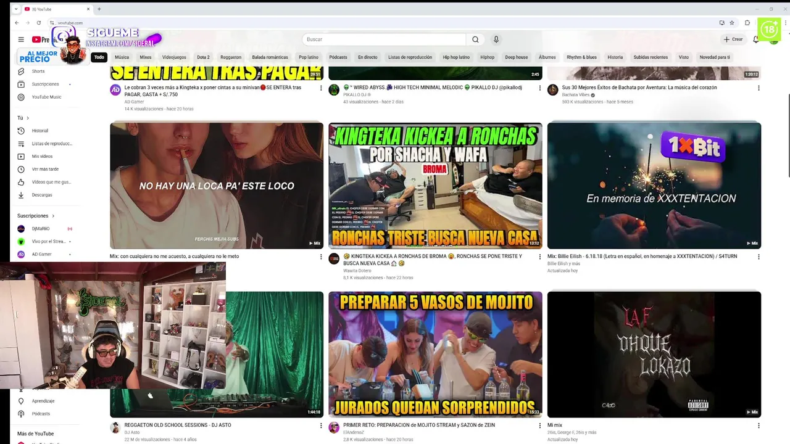The height and width of the screenshot is (444, 790).
Task: Open the notifications bell
Action: (756, 39)
